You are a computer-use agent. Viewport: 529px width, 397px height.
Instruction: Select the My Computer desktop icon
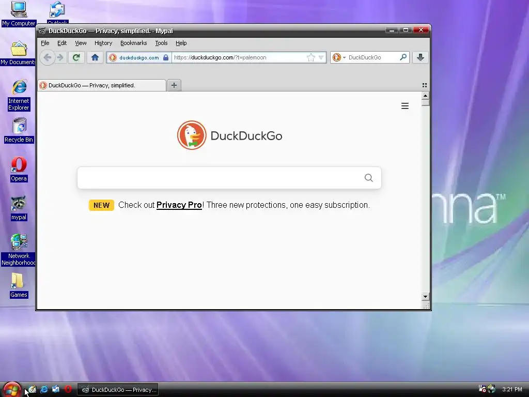19,13
